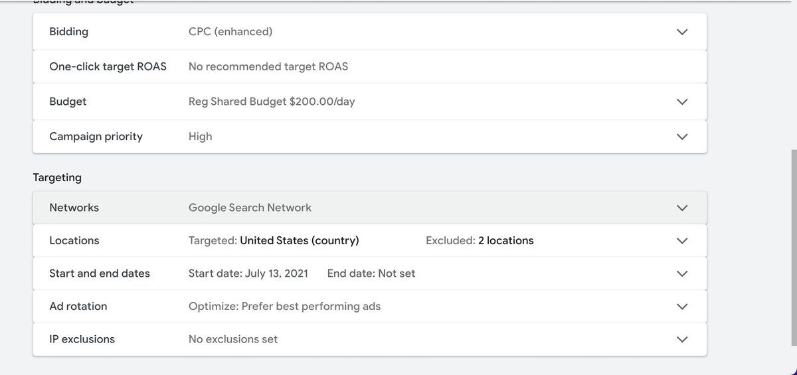Image resolution: width=797 pixels, height=375 pixels.
Task: Open Start and end dates chevron
Action: (681, 273)
